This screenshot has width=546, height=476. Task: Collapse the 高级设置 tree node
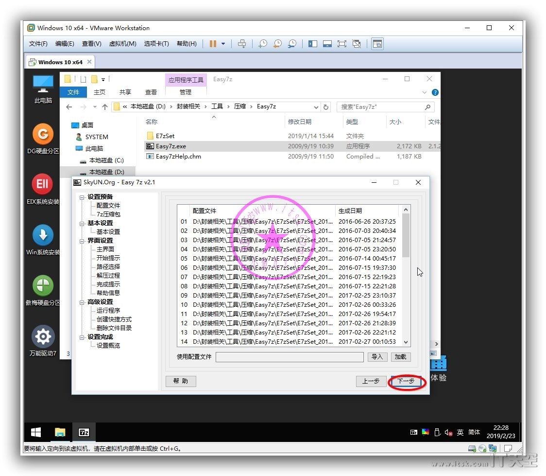click(x=82, y=302)
